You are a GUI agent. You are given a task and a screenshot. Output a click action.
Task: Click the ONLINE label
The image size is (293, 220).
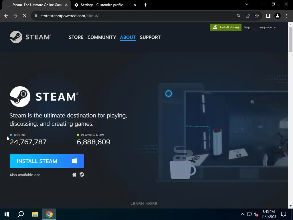click(20, 135)
